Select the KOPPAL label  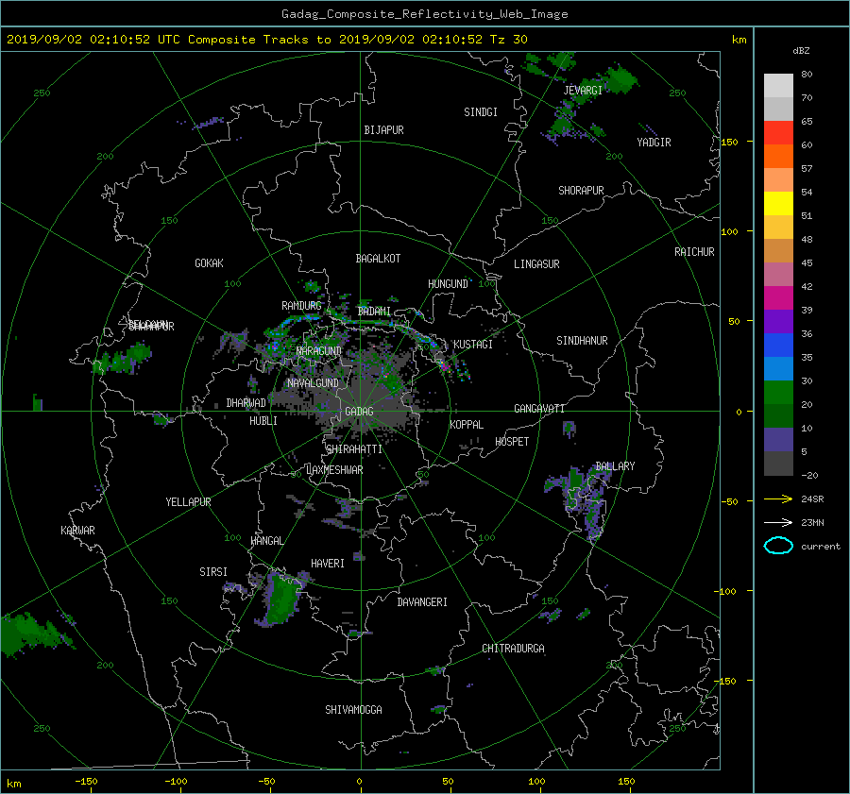[467, 425]
